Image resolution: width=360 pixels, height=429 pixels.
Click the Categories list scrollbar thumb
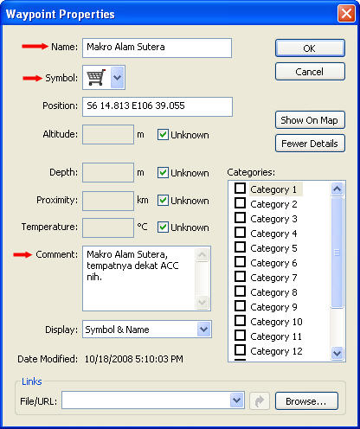(337, 253)
